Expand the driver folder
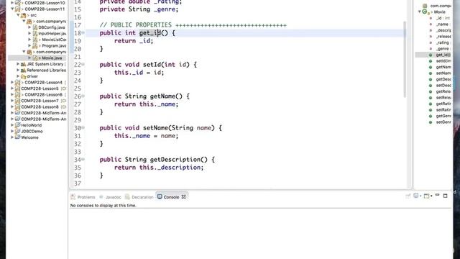Image resolution: width=460 pixels, height=259 pixels. [x=18, y=76]
